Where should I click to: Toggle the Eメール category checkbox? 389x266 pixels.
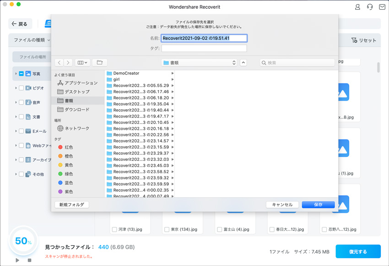[22, 131]
